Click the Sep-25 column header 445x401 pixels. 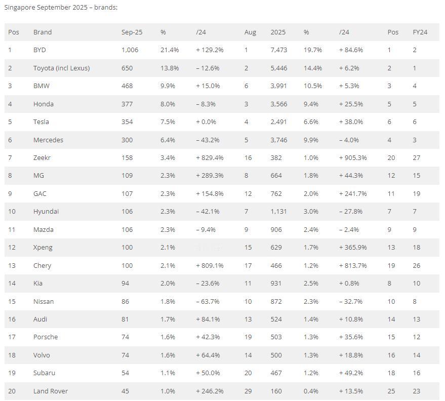click(132, 32)
